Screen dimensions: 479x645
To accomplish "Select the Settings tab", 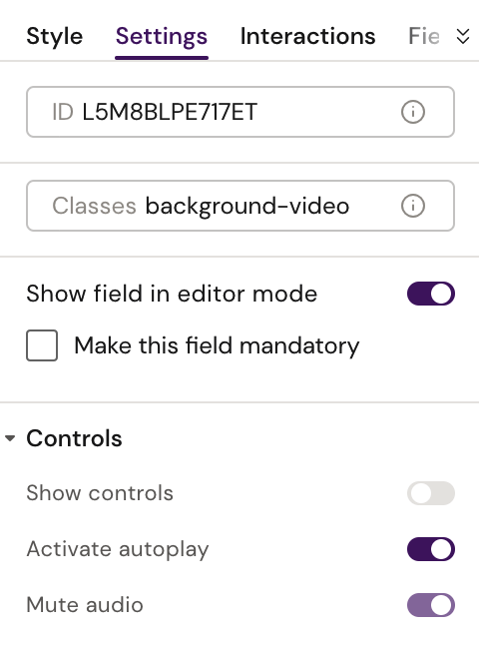I will [x=162, y=36].
